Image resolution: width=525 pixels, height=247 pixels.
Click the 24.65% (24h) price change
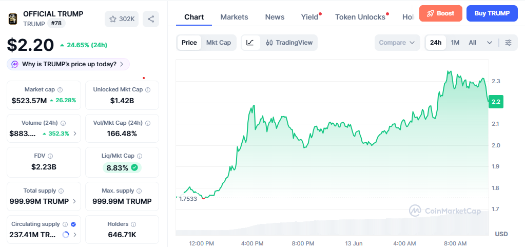[84, 45]
